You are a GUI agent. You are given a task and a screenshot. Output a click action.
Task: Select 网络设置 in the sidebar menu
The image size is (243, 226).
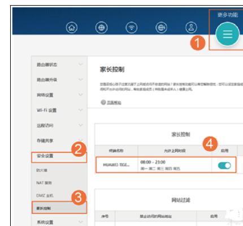45,95
